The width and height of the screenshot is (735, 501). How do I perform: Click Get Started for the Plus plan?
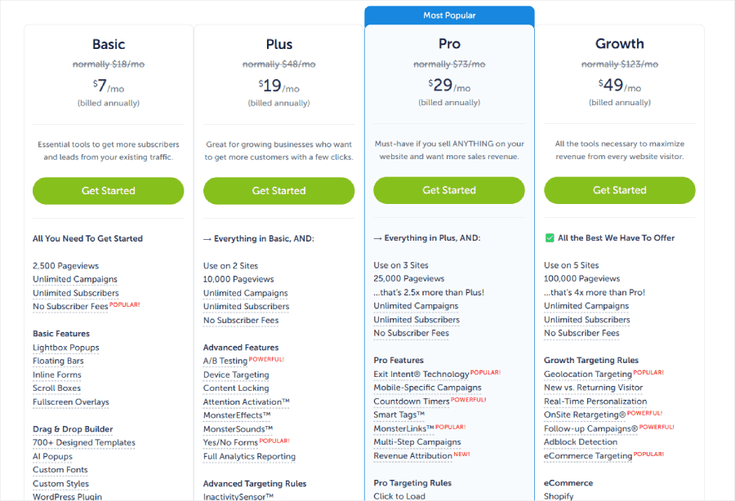point(278,190)
